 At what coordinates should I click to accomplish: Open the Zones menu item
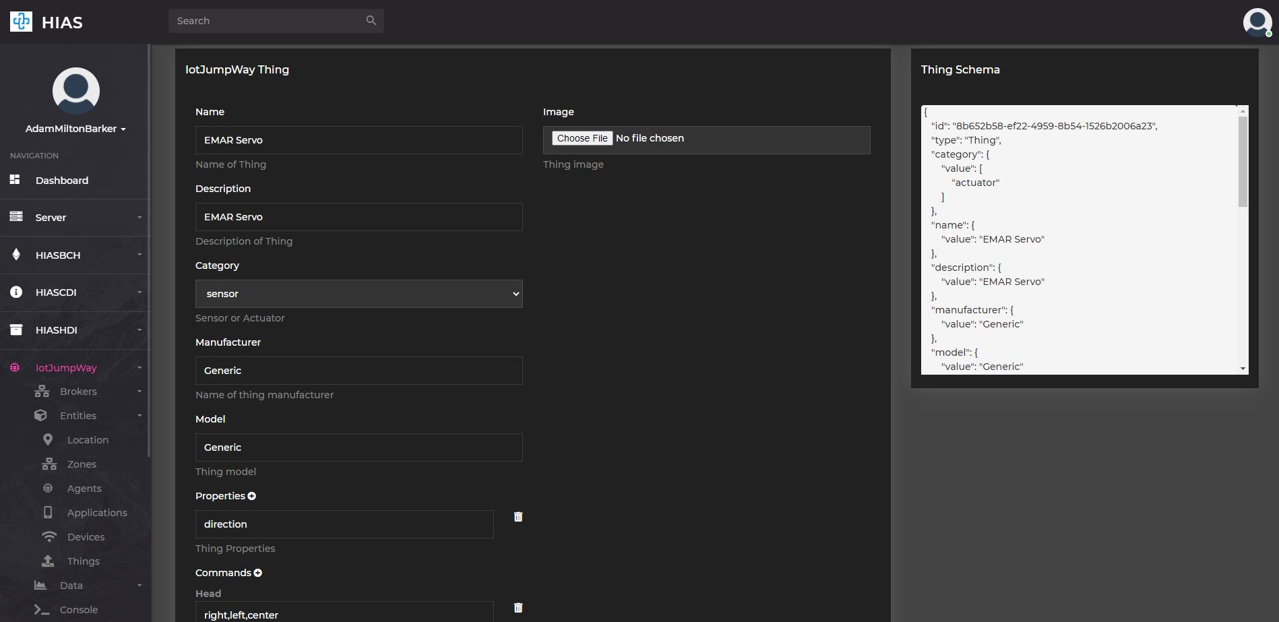[82, 464]
